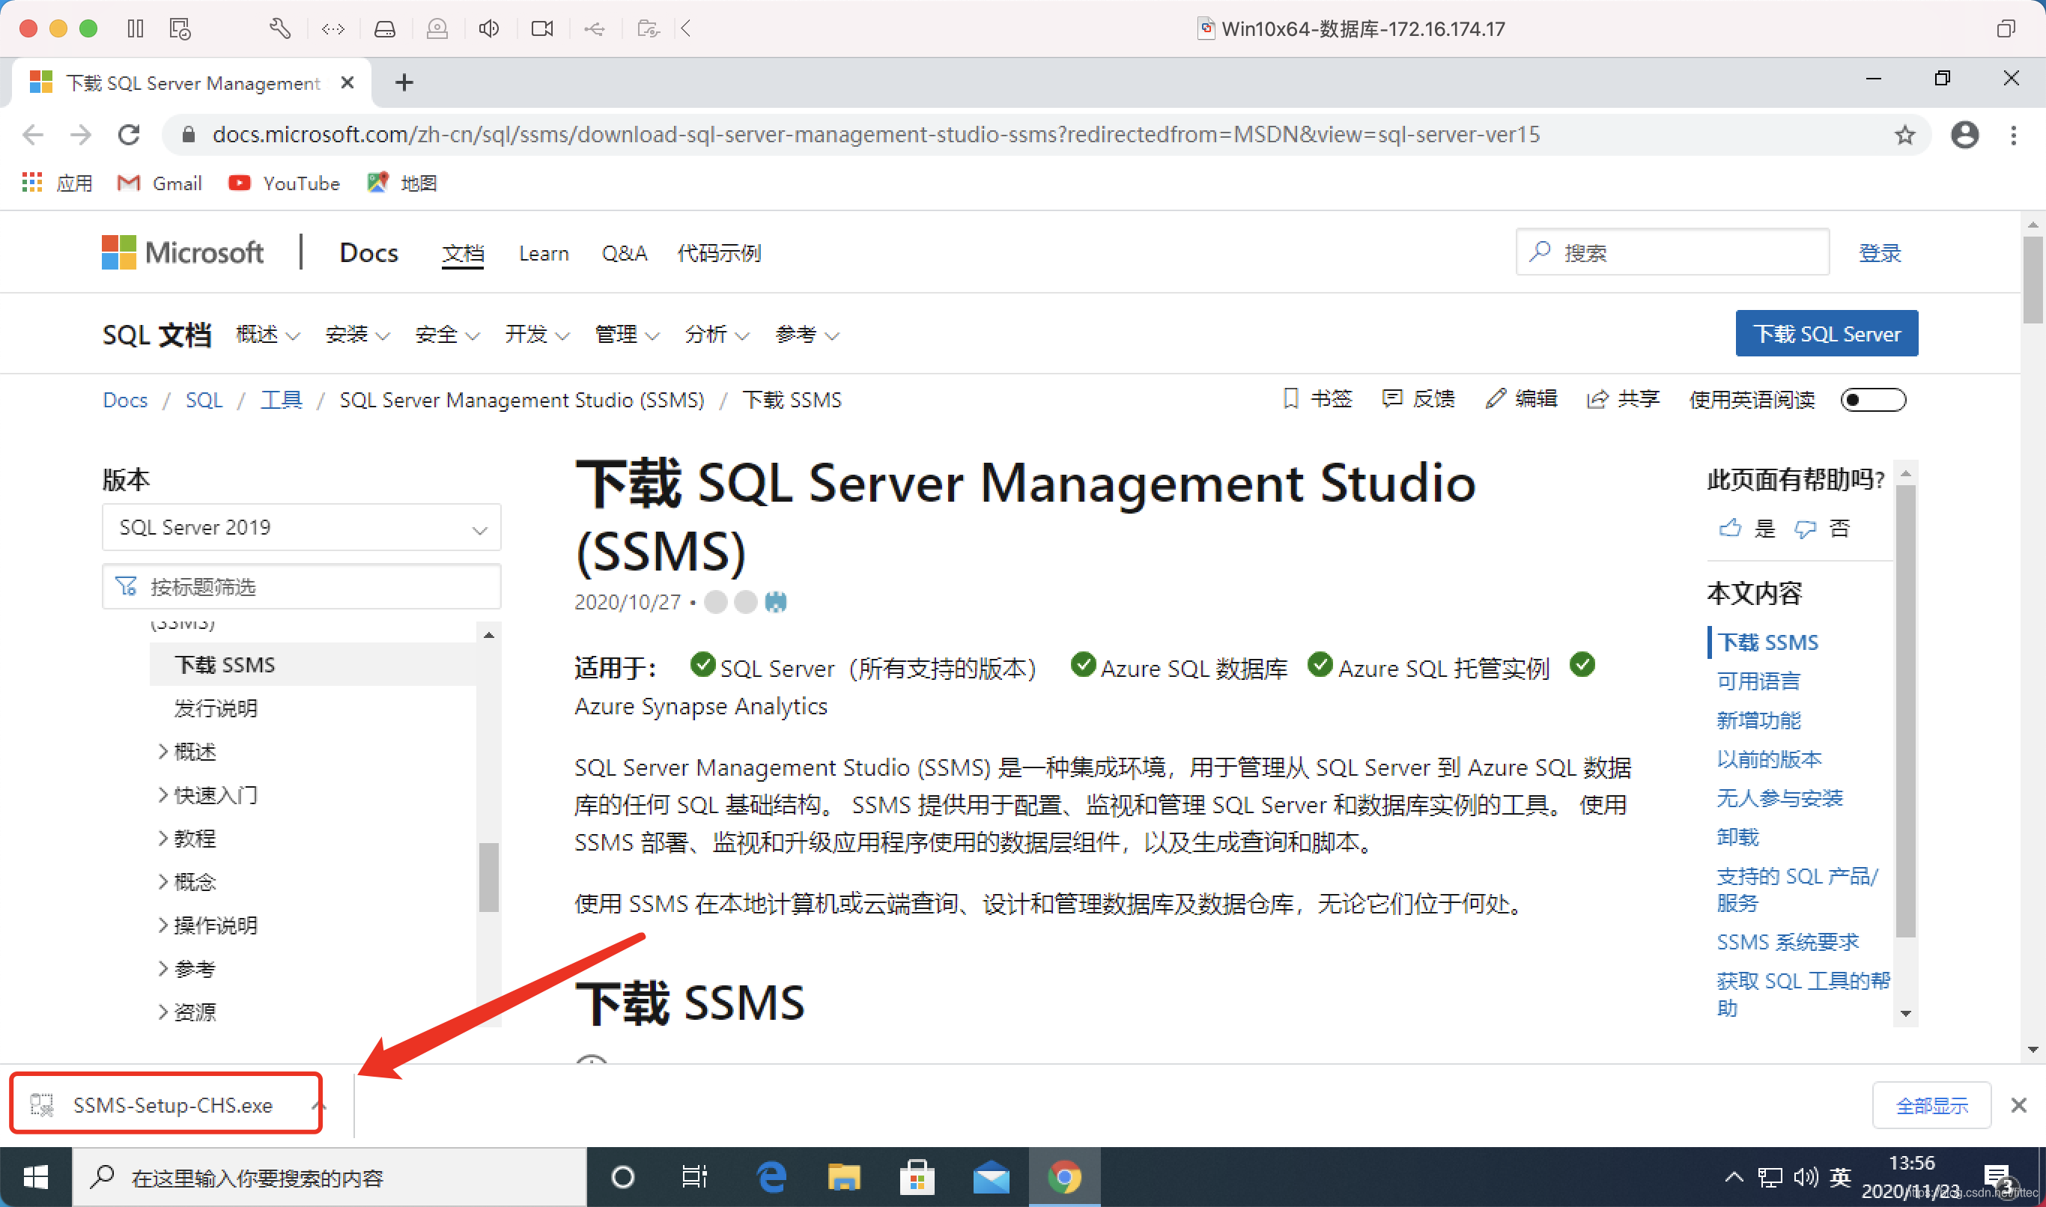
Task: Jump to 无人参与安装 in page contents
Action: pyautogui.click(x=1779, y=798)
